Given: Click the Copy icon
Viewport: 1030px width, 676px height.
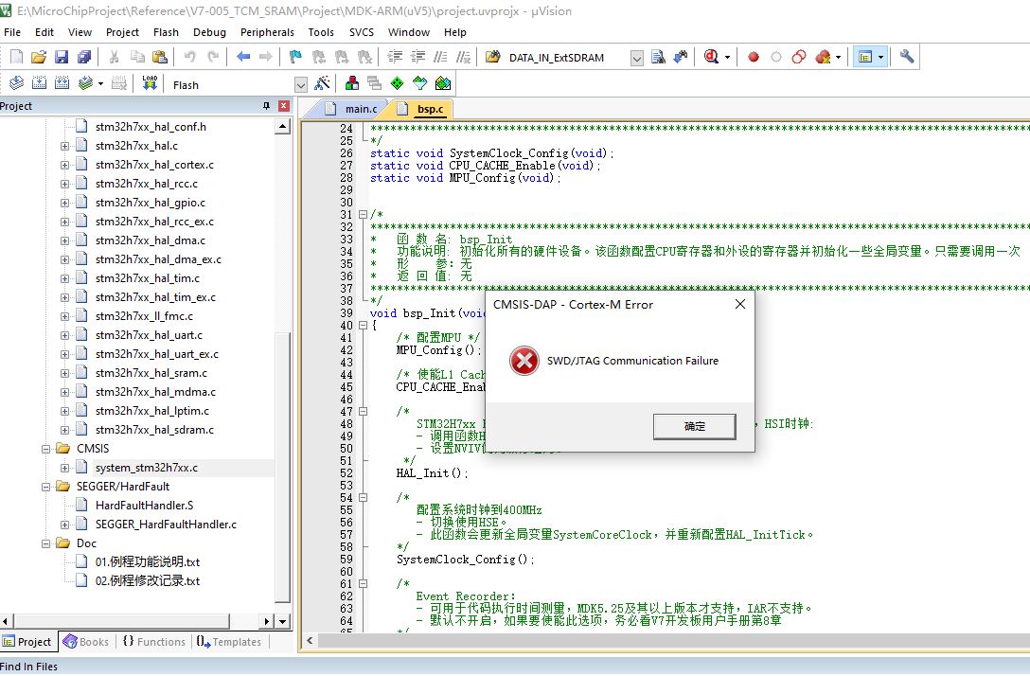Looking at the screenshot, I should pyautogui.click(x=136, y=57).
